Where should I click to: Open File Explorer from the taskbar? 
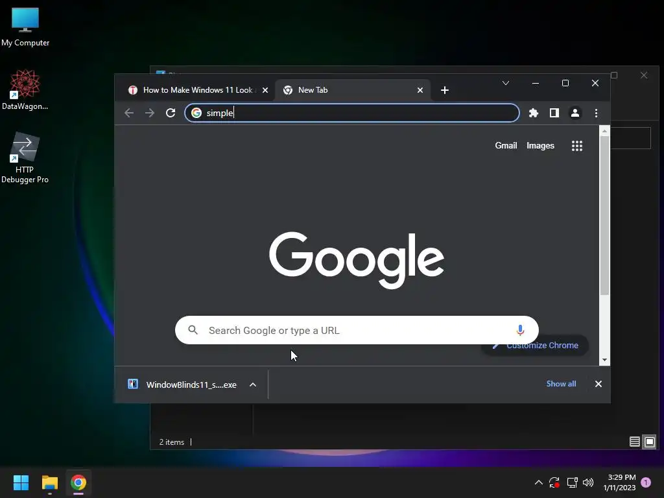coord(49,482)
